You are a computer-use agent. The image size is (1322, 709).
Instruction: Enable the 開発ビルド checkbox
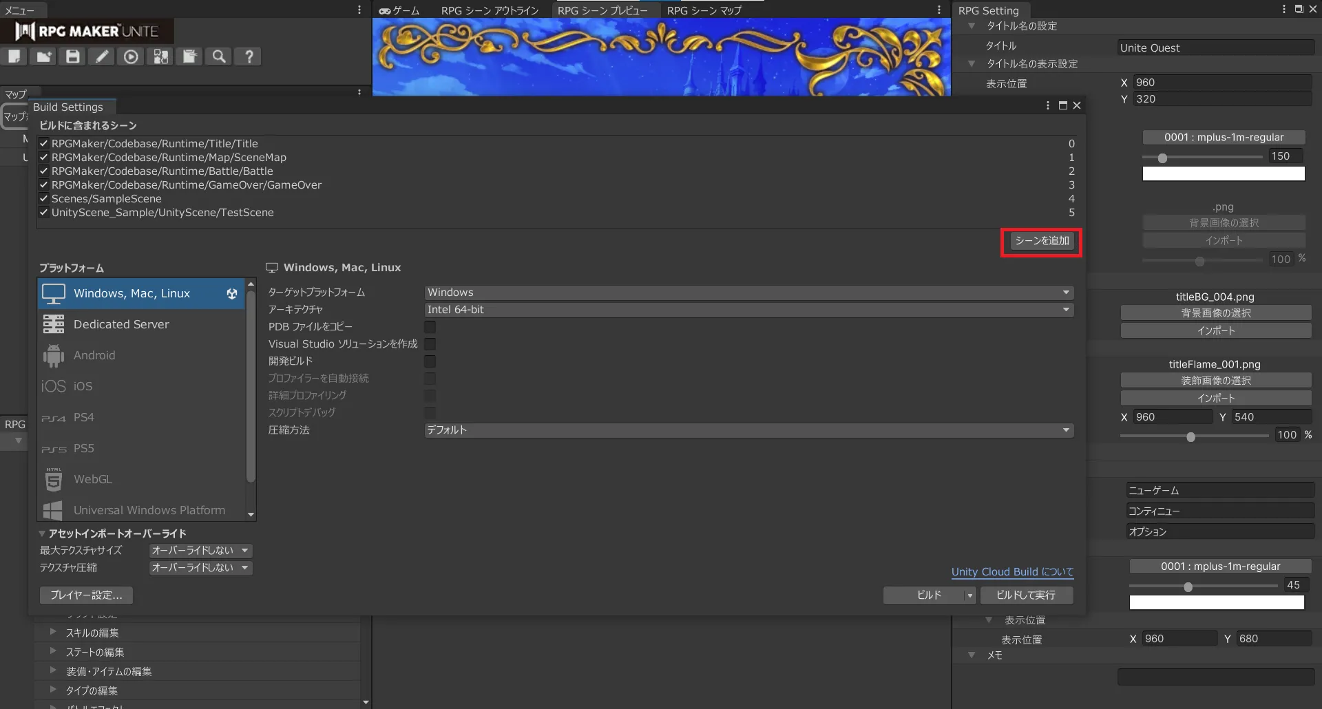(x=430, y=361)
